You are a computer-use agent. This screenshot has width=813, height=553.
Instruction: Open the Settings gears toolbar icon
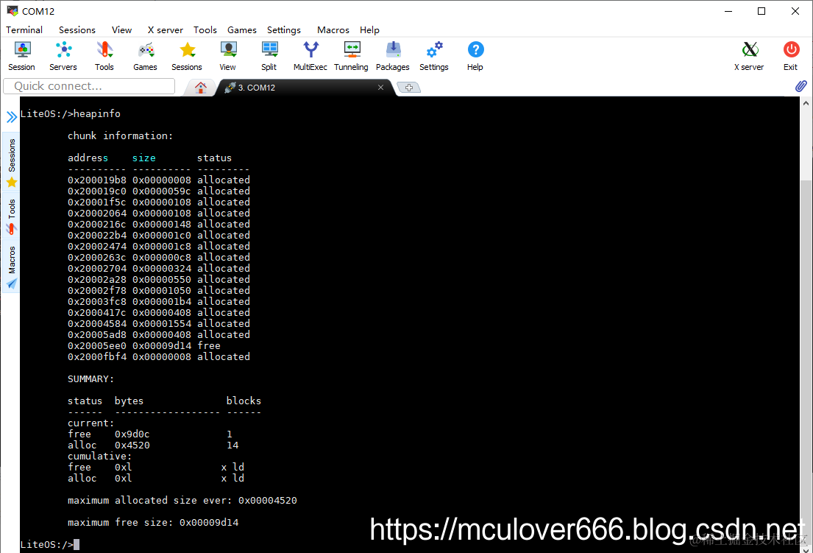coord(434,56)
